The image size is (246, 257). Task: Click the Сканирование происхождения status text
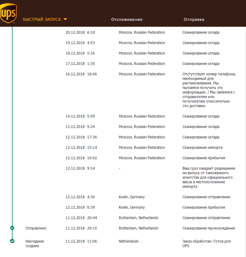click(x=208, y=228)
